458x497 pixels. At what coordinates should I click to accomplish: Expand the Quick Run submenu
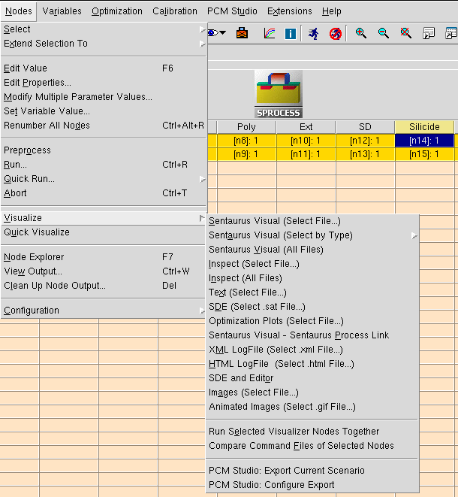pyautogui.click(x=201, y=179)
